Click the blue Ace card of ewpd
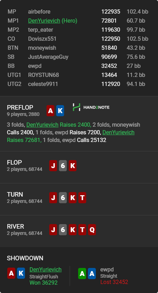The width and height of the screenshot is (158, 293). pos(92,274)
